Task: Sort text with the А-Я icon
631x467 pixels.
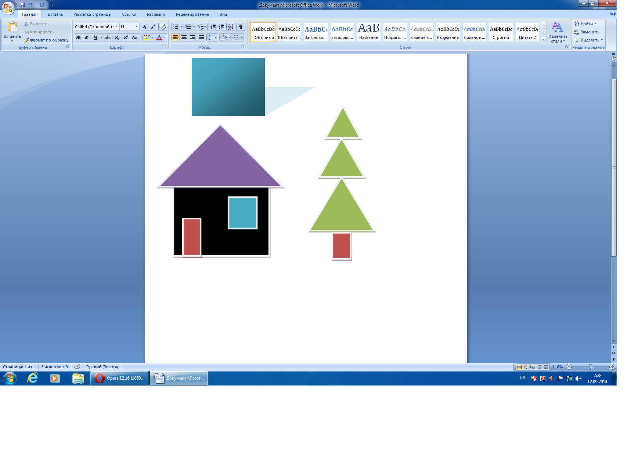Action: pos(231,27)
